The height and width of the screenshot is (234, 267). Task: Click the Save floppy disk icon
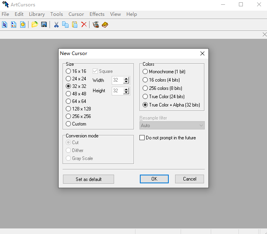coord(44,25)
